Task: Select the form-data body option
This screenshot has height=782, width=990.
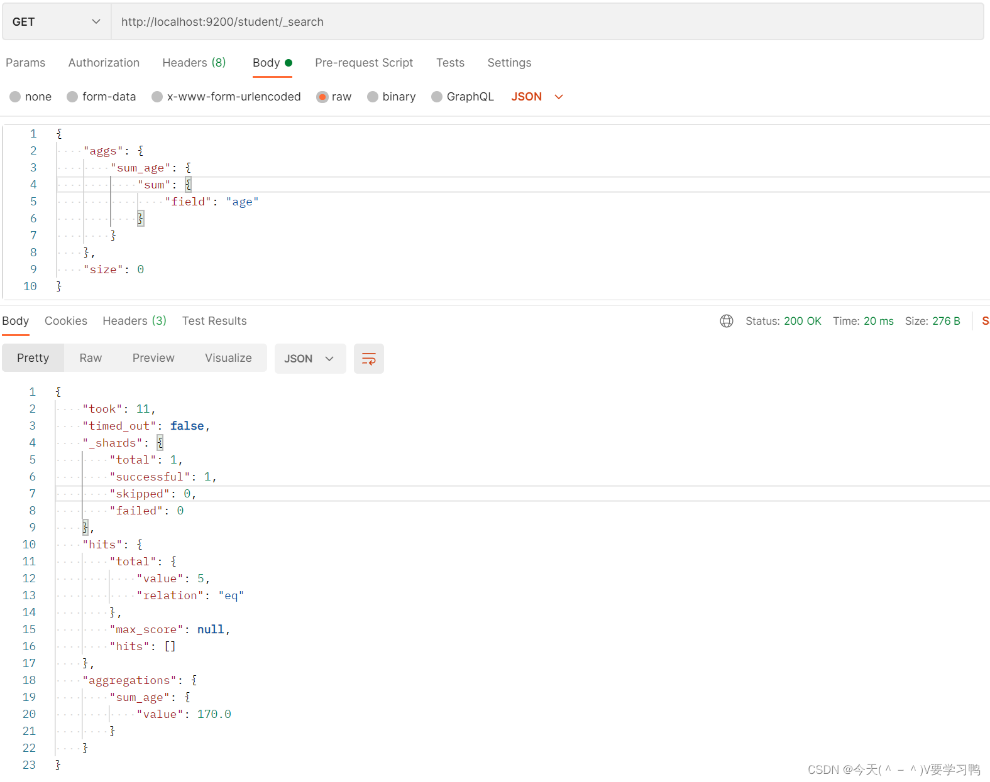Action: click(101, 97)
